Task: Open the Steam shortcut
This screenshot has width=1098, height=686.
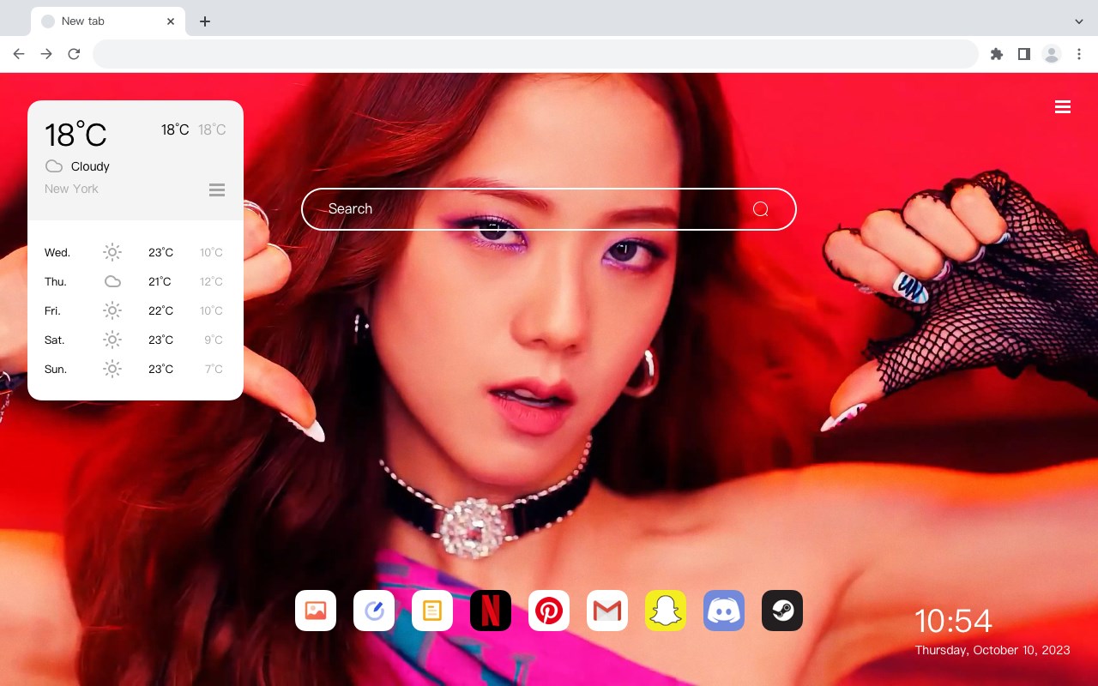Action: [x=782, y=611]
